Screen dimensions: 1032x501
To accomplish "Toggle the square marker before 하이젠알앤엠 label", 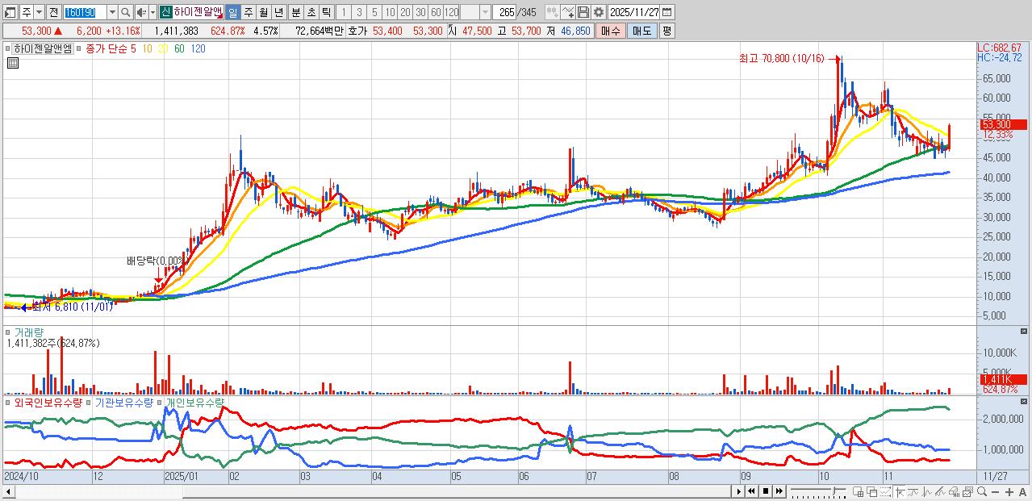I will [8, 48].
